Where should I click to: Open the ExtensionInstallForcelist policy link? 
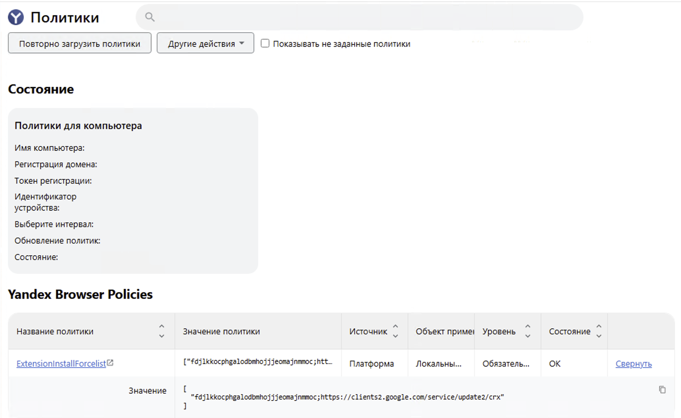click(61, 364)
